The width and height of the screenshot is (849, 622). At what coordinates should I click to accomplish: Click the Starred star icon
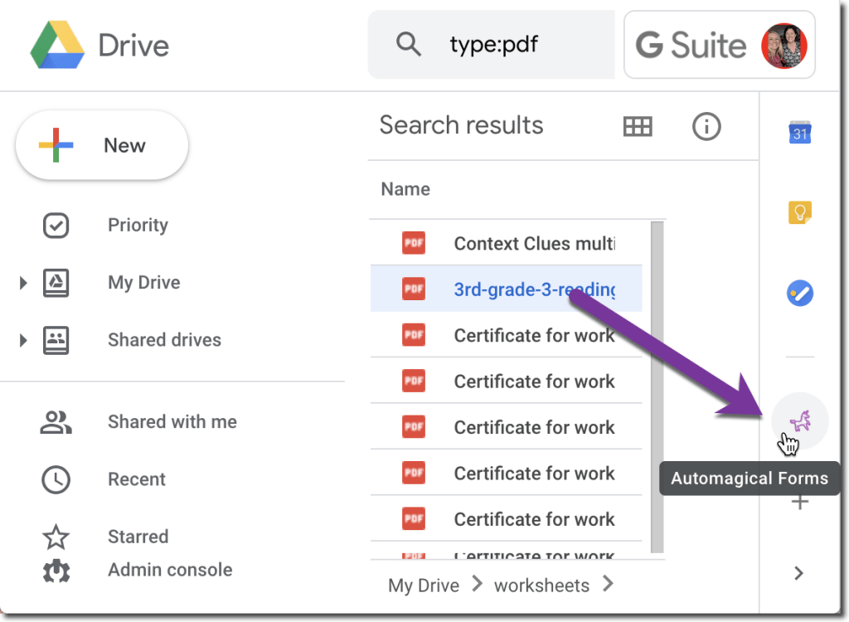[56, 537]
